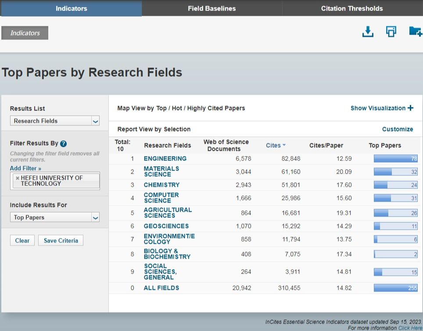Click the help question mark icon
This screenshot has width=423, height=331.
64,144
